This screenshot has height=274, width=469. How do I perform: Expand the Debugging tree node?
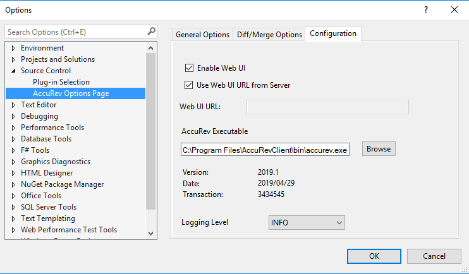(x=13, y=116)
